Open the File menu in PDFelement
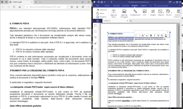 coord(98,6)
